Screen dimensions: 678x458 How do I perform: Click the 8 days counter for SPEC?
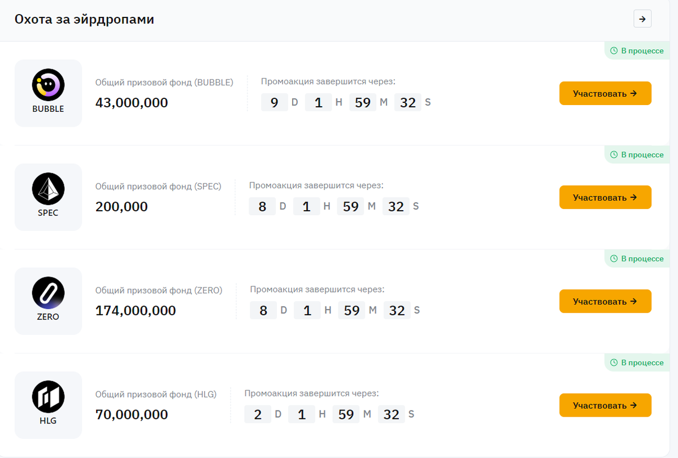263,206
